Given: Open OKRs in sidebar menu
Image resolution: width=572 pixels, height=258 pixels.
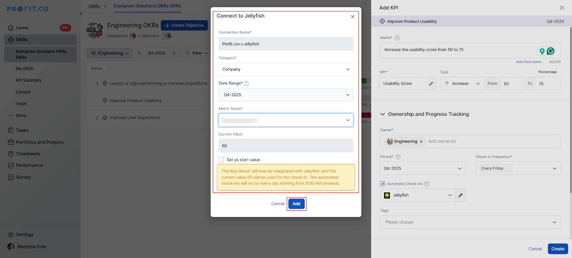Looking at the screenshot, I should [x=40, y=40].
